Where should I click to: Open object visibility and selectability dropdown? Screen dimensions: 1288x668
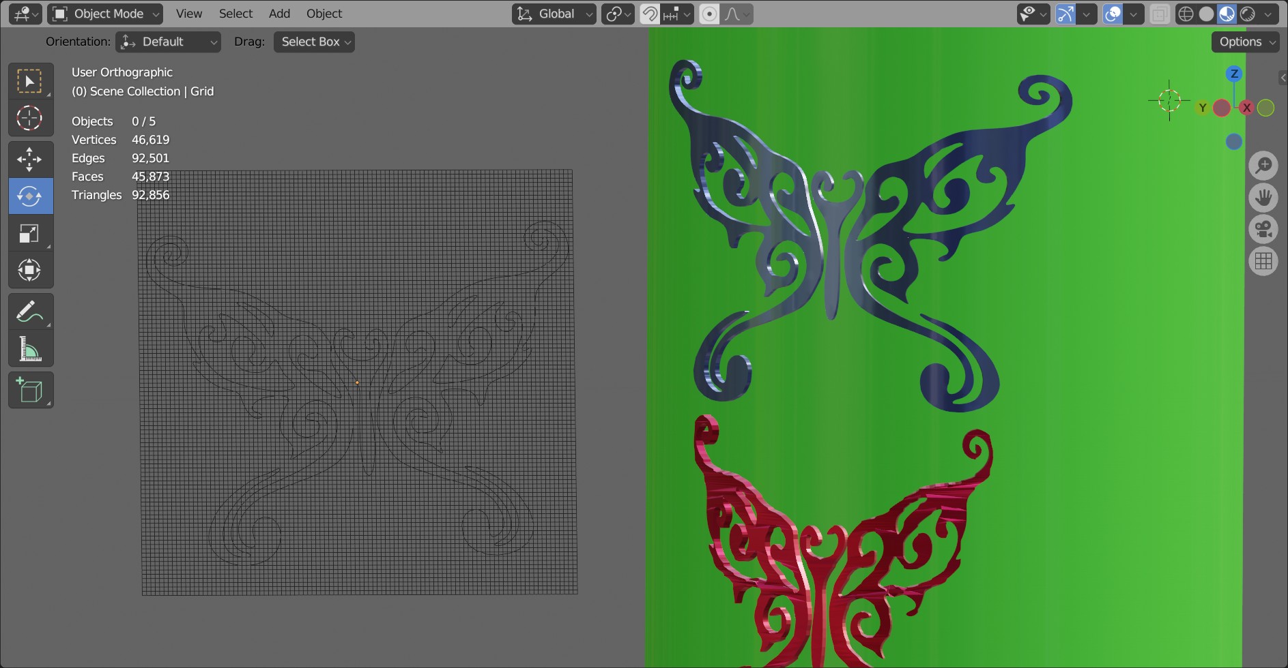point(1033,14)
